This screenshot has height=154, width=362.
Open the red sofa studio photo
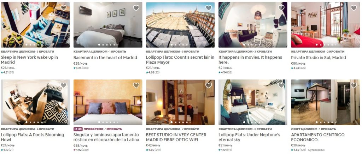click(x=325, y=25)
